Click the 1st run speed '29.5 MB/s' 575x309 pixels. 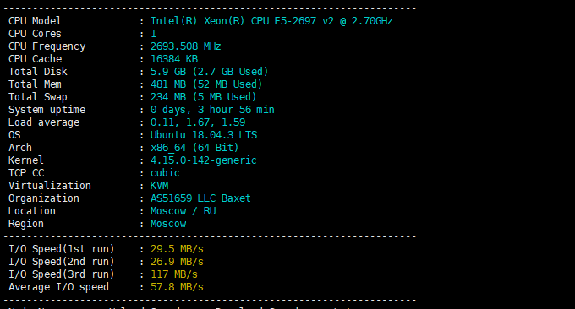click(177, 249)
